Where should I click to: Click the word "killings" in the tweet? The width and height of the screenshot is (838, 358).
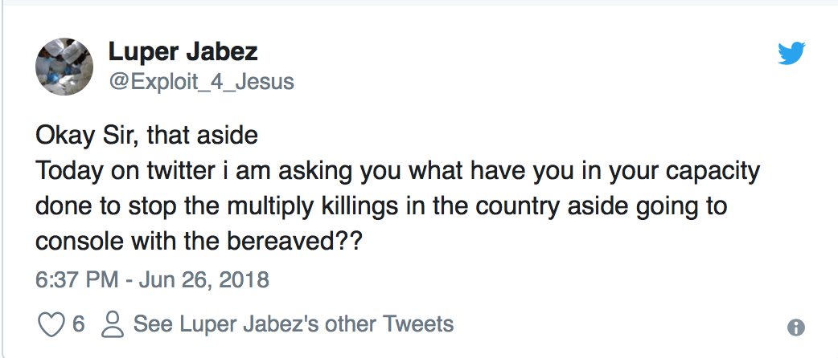(350, 206)
